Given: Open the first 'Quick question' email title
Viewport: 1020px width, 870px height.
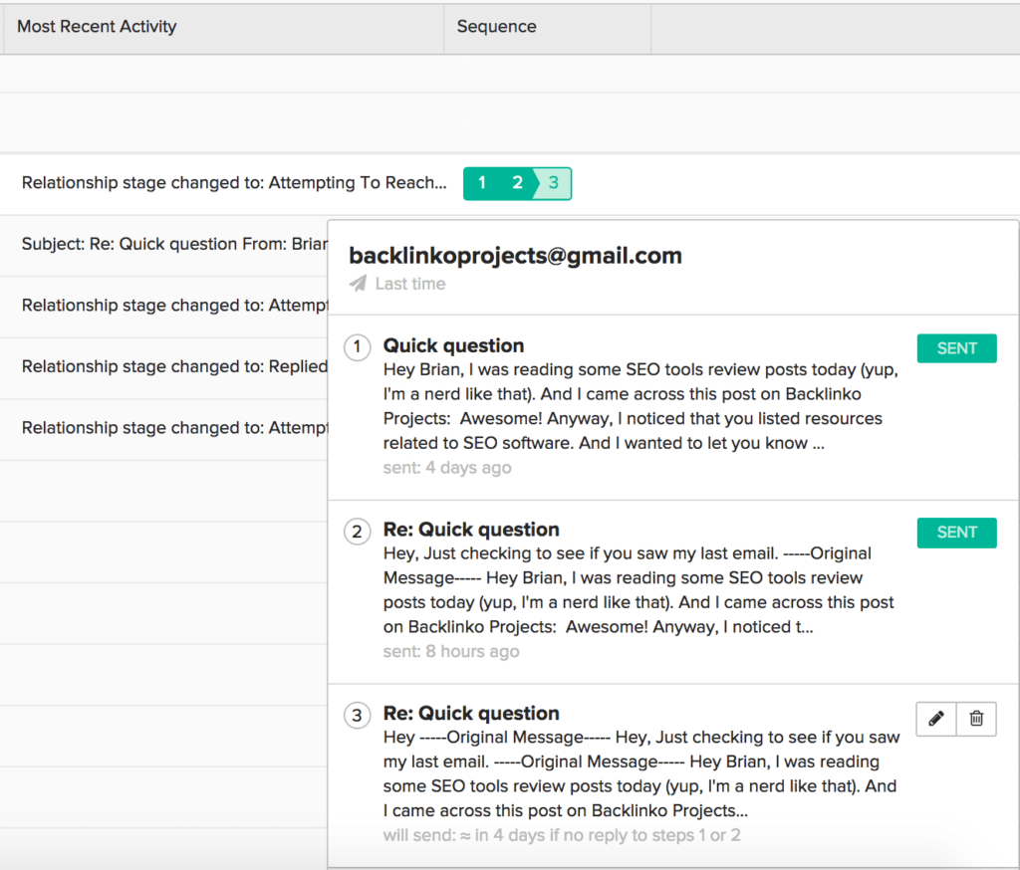Looking at the screenshot, I should tap(453, 345).
